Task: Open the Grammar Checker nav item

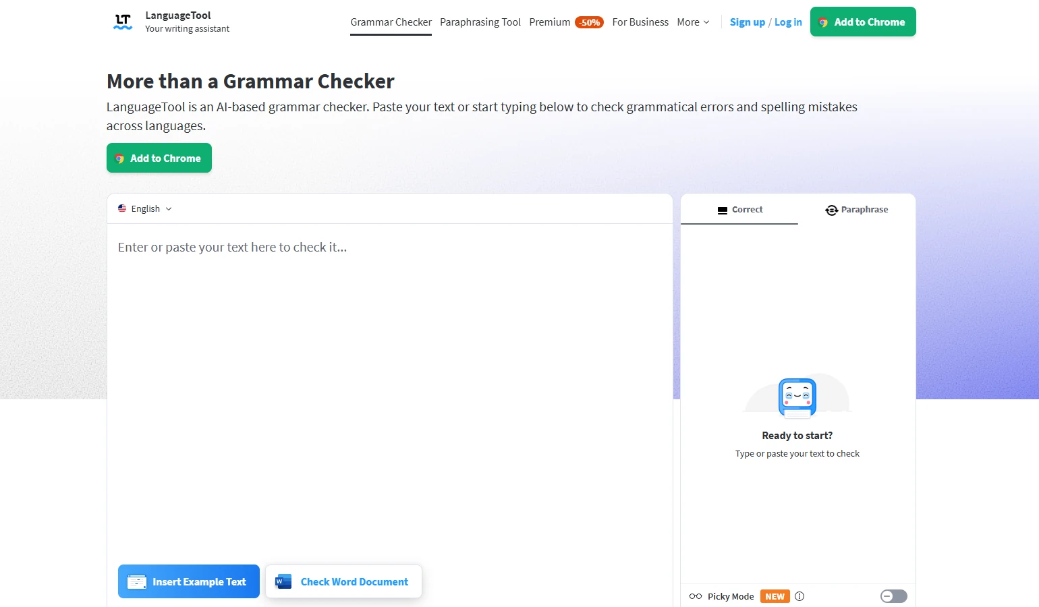Action: coord(391,22)
